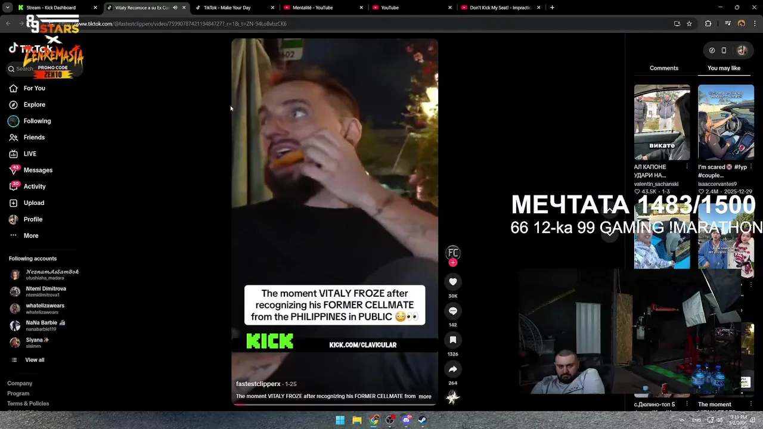This screenshot has width=763, height=429.
Task: Mute the playing Vitaly tab audio icon
Action: (175, 8)
